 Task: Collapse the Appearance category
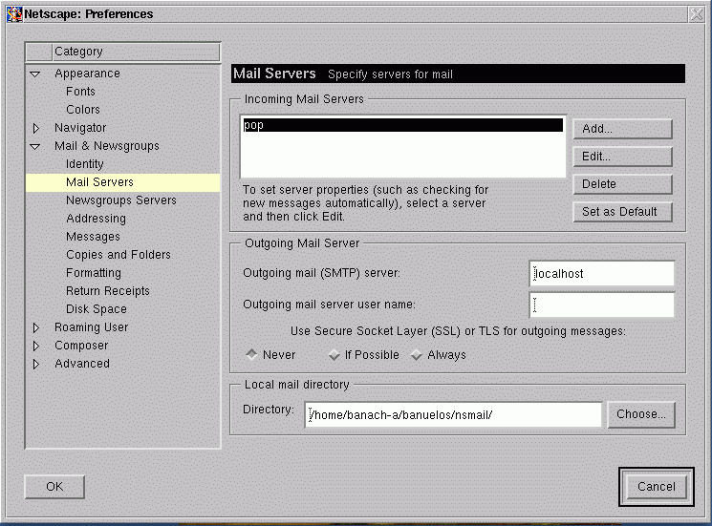point(35,74)
